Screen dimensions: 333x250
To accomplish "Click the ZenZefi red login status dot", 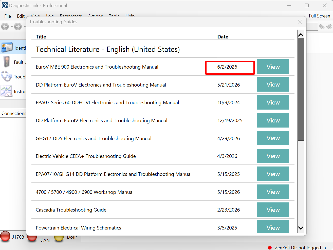I will 270,248.
